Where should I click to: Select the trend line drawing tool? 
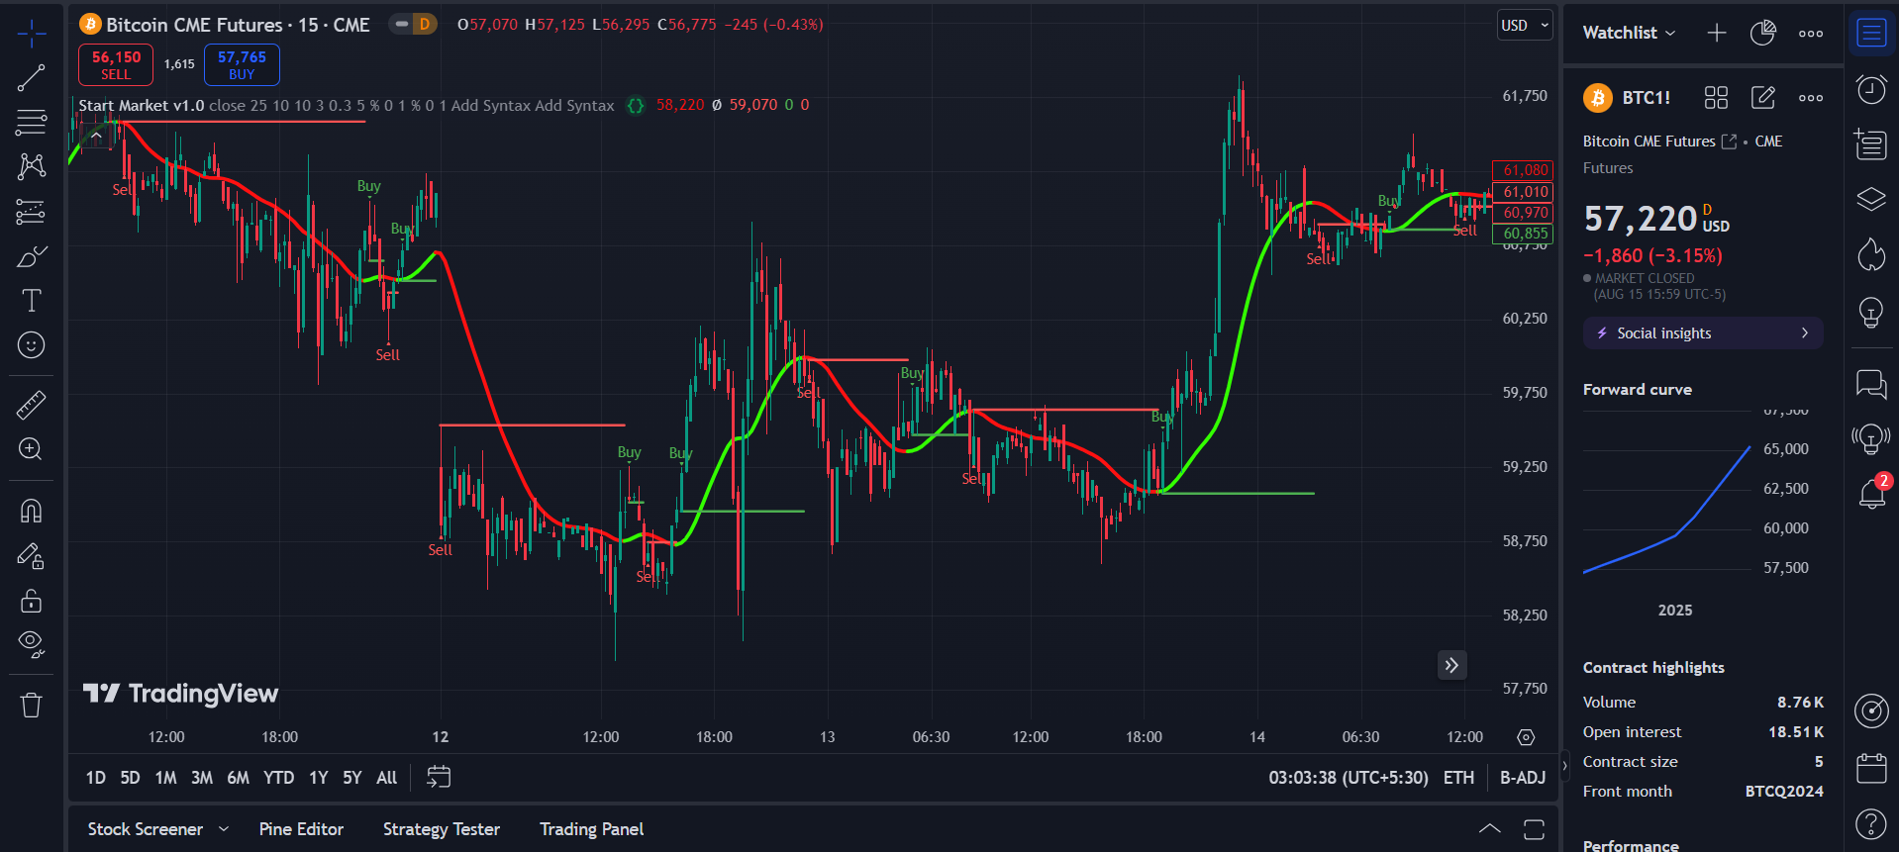32,78
